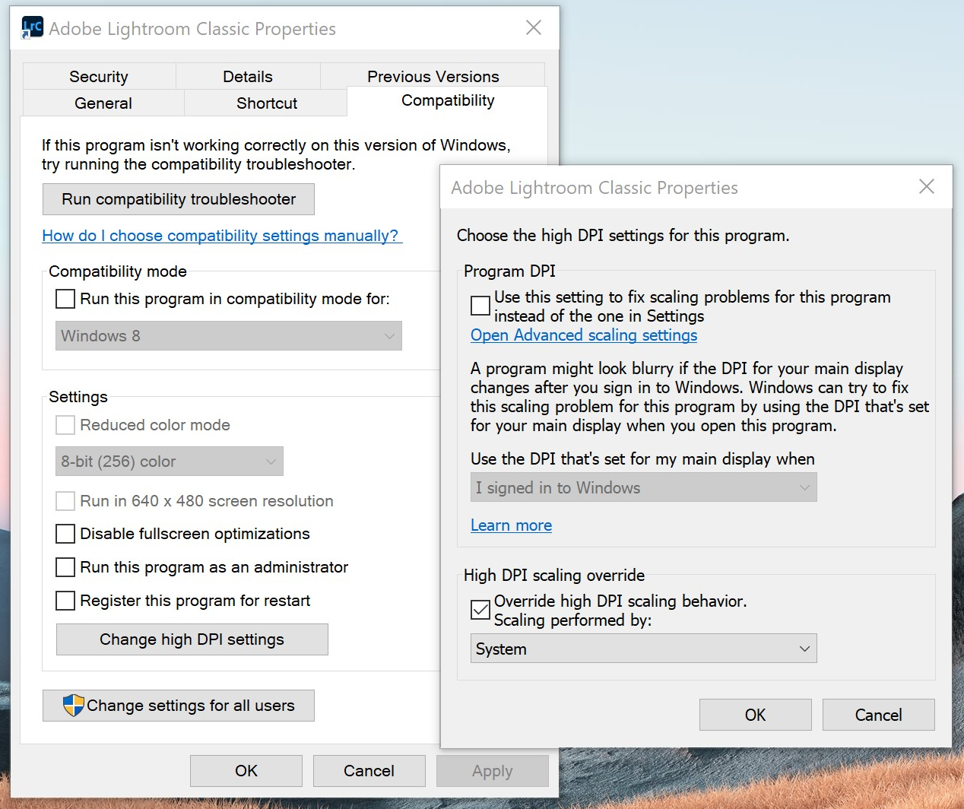Image resolution: width=964 pixels, height=809 pixels.
Task: Click the Lightroom Classic icon in the title bar
Action: (x=32, y=27)
